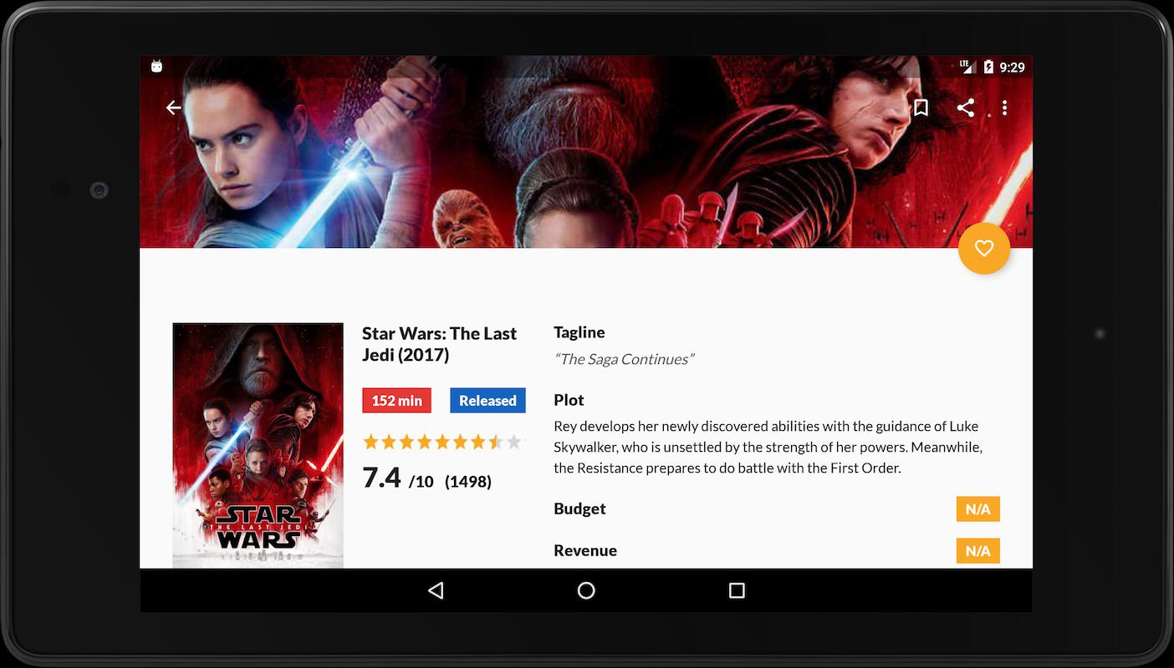
Task: Tap the battery icon in status bar
Action: pyautogui.click(x=988, y=67)
